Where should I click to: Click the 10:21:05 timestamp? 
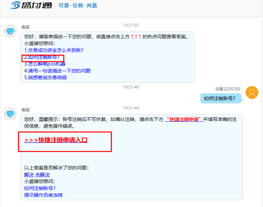(131, 25)
